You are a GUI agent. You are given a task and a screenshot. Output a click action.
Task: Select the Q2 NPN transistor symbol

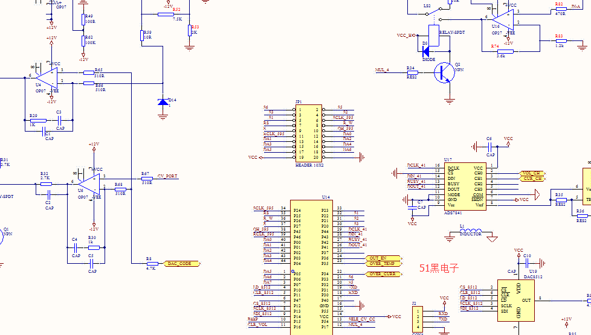(x=444, y=72)
